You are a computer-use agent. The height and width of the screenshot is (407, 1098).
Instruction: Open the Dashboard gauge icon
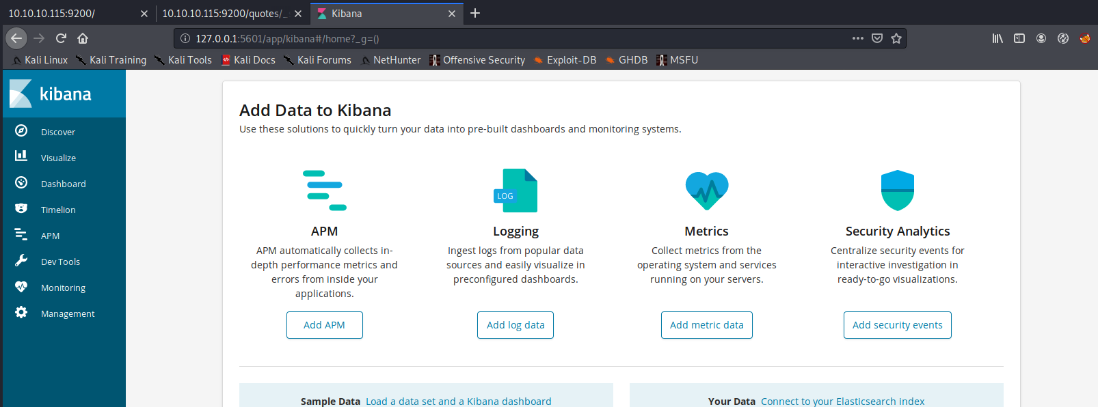(21, 183)
